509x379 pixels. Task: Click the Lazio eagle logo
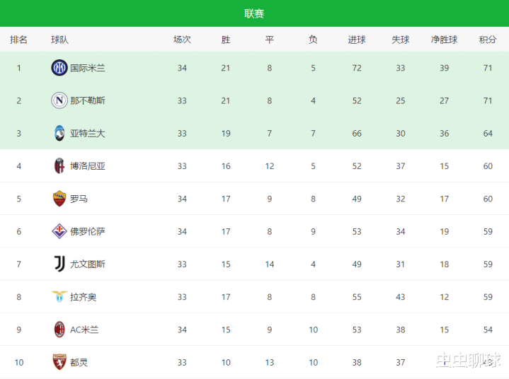point(59,297)
